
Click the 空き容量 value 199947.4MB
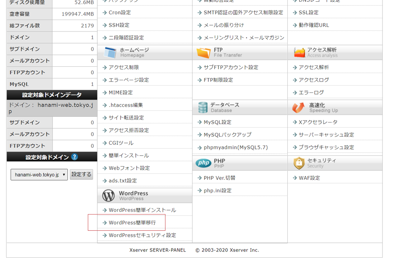[x=78, y=14]
